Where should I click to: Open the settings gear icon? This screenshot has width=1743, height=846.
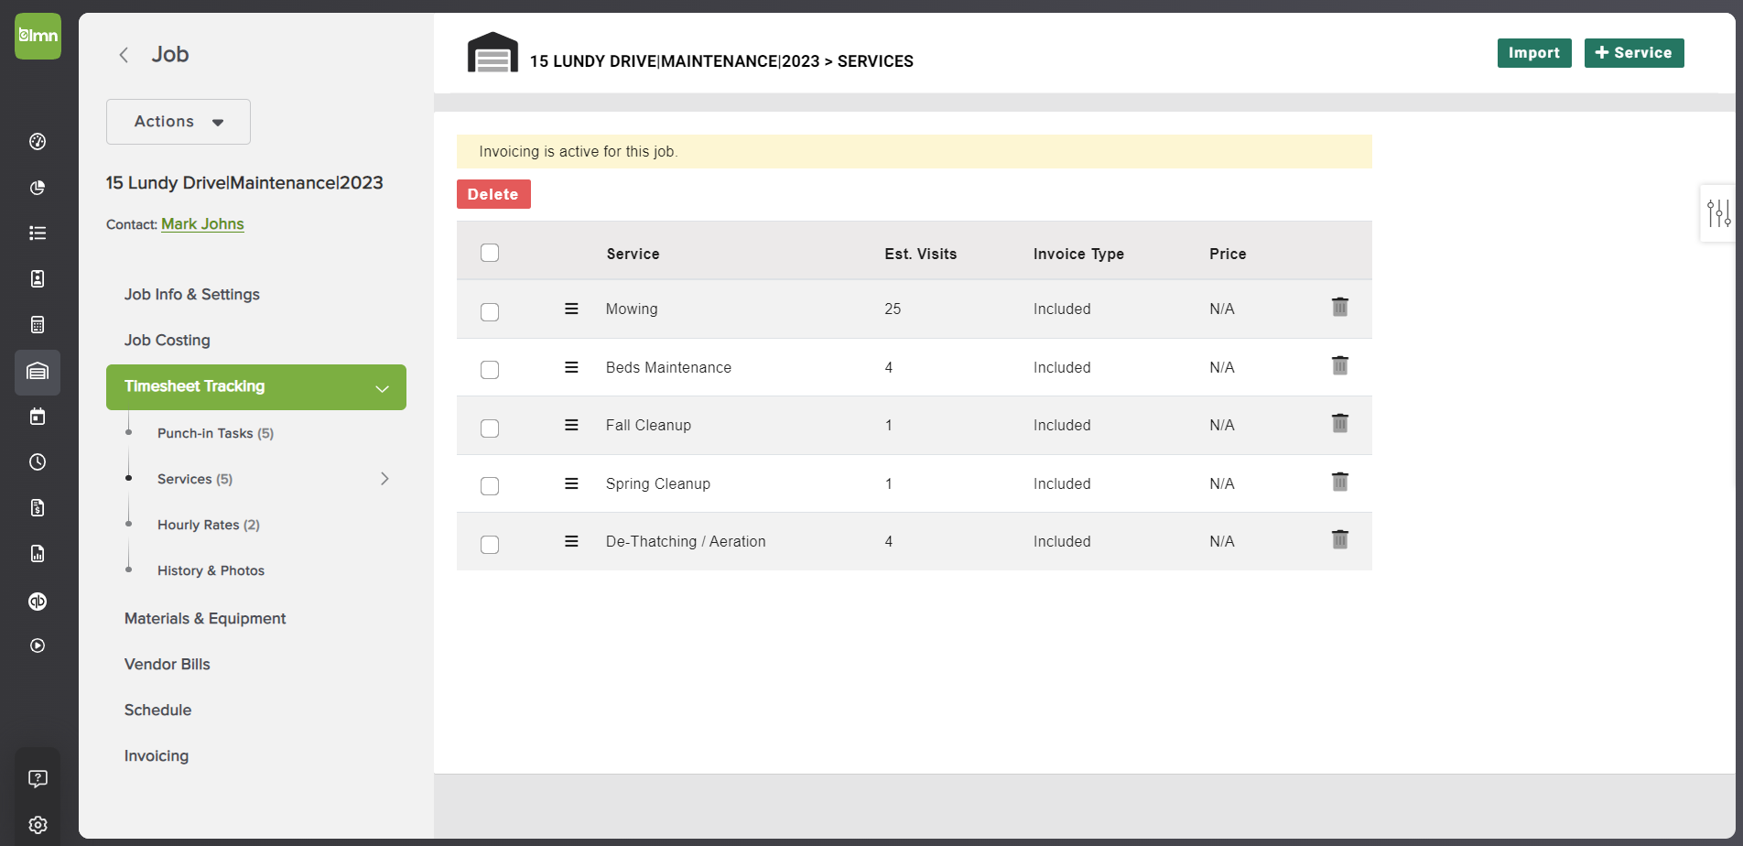click(x=38, y=825)
